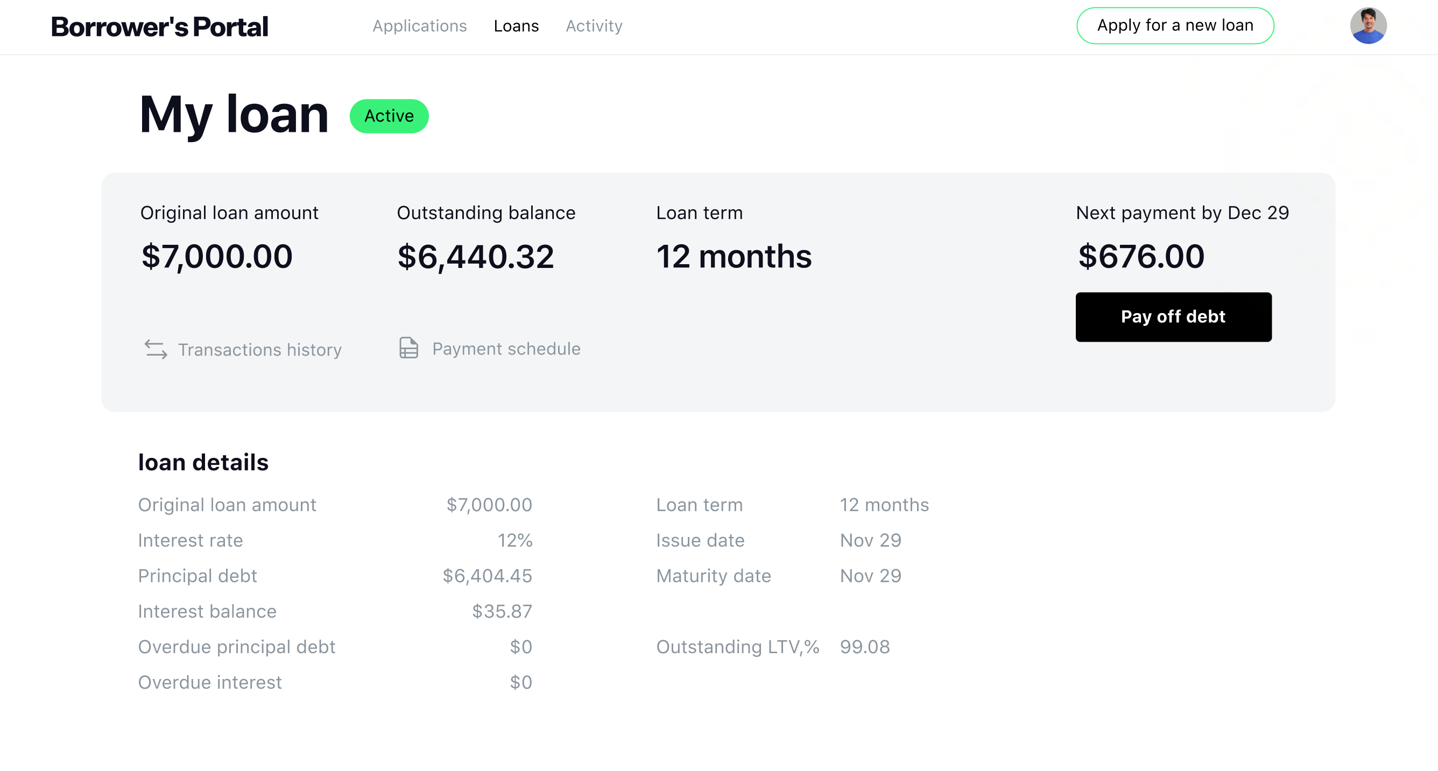Image resolution: width=1438 pixels, height=771 pixels.
Task: Click the loan details heading
Action: point(204,462)
